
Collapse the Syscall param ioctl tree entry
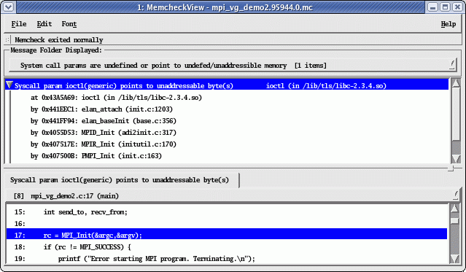[9, 85]
